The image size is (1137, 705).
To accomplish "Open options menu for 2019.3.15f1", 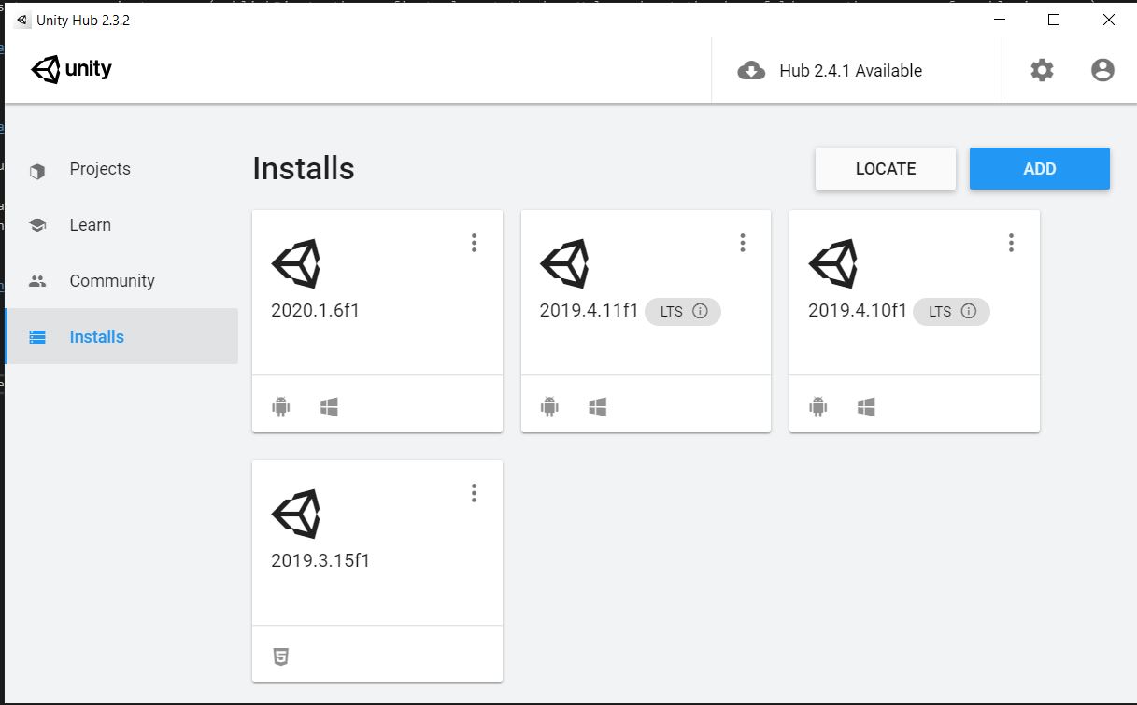I will pyautogui.click(x=474, y=493).
